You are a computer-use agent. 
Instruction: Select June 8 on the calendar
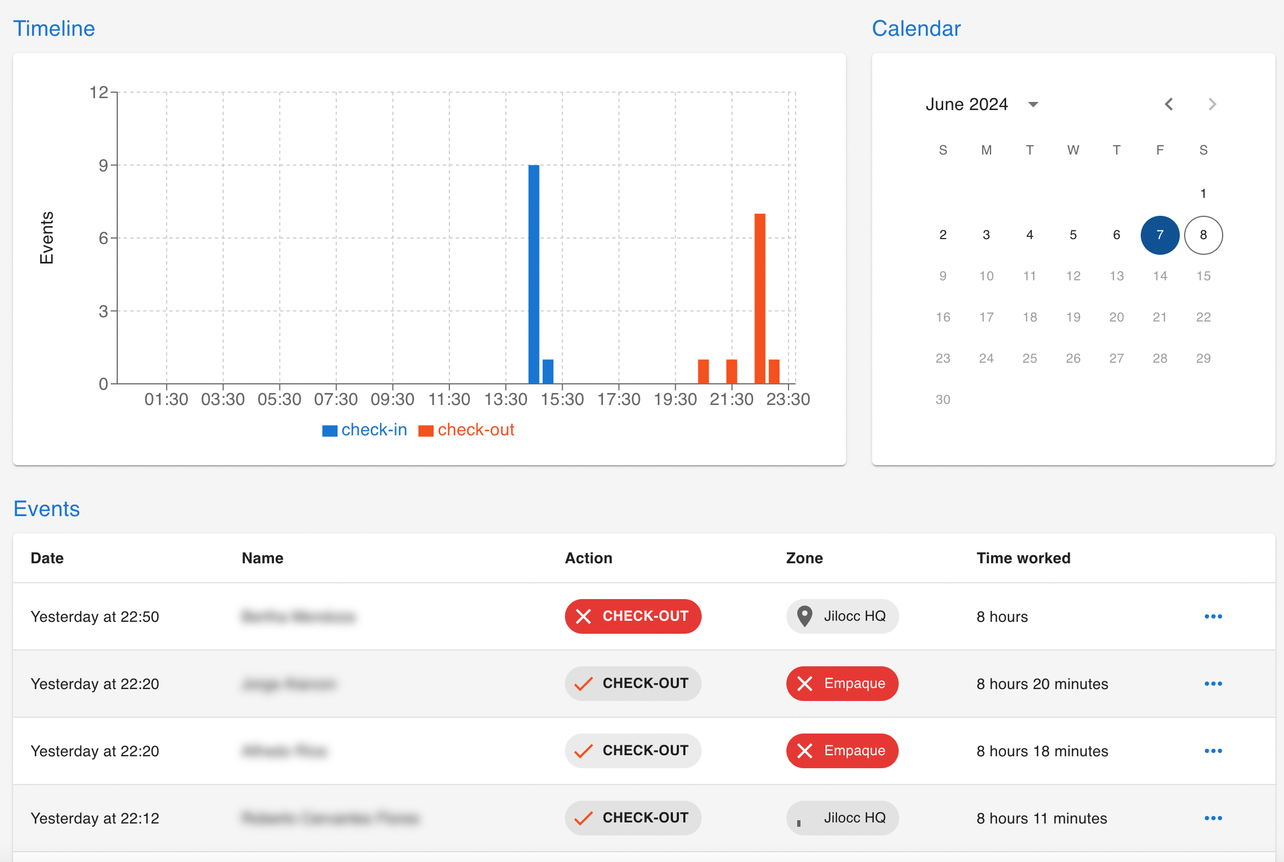pyautogui.click(x=1203, y=235)
